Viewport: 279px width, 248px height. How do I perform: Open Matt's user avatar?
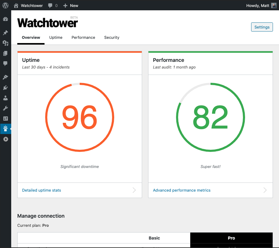274,5
